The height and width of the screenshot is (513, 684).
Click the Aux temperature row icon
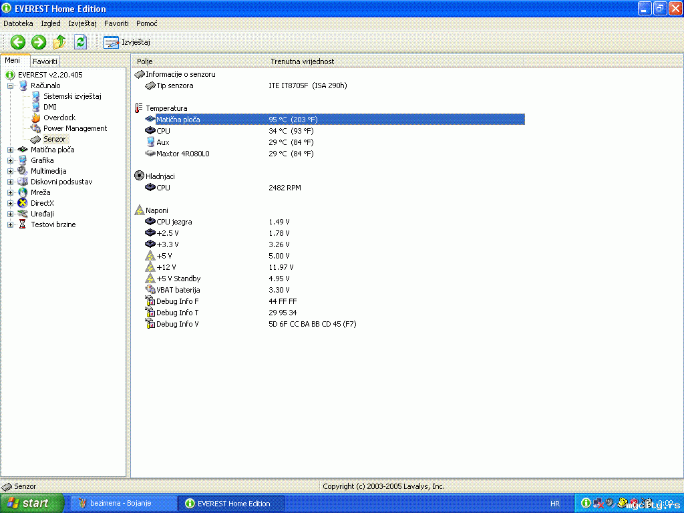[150, 142]
